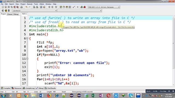Select the TEST.C editor tab
The image size is (175, 98).
(24, 14)
